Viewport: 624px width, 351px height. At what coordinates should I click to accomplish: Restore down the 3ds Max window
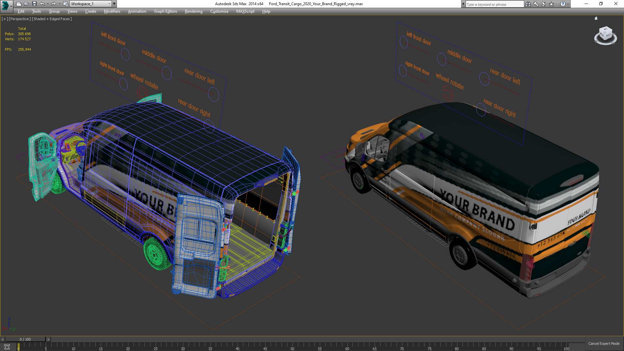pos(601,4)
